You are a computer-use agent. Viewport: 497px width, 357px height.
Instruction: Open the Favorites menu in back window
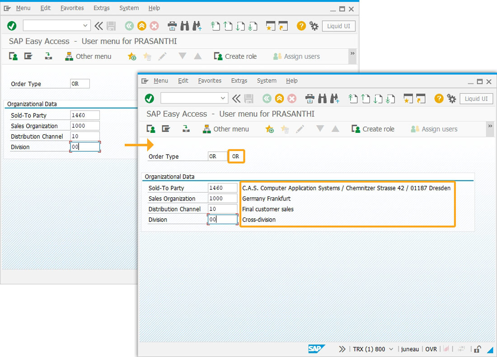(x=72, y=8)
